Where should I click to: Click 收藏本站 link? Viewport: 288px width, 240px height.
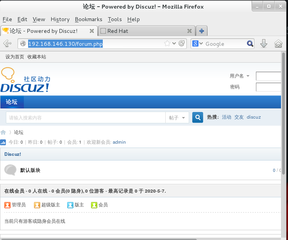click(37, 57)
